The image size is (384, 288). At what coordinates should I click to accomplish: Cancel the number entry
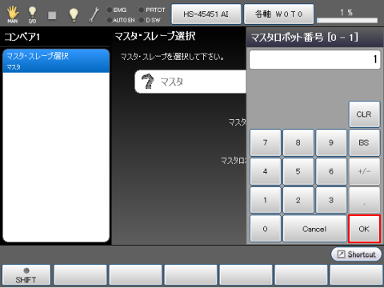click(314, 229)
